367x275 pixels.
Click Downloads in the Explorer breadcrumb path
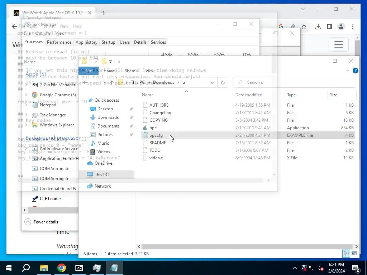tap(163, 82)
